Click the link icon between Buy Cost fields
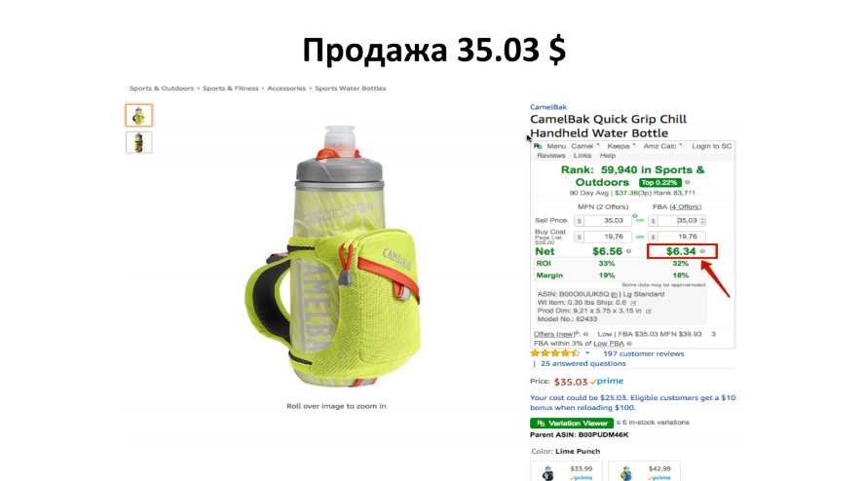865x481 pixels. (640, 237)
